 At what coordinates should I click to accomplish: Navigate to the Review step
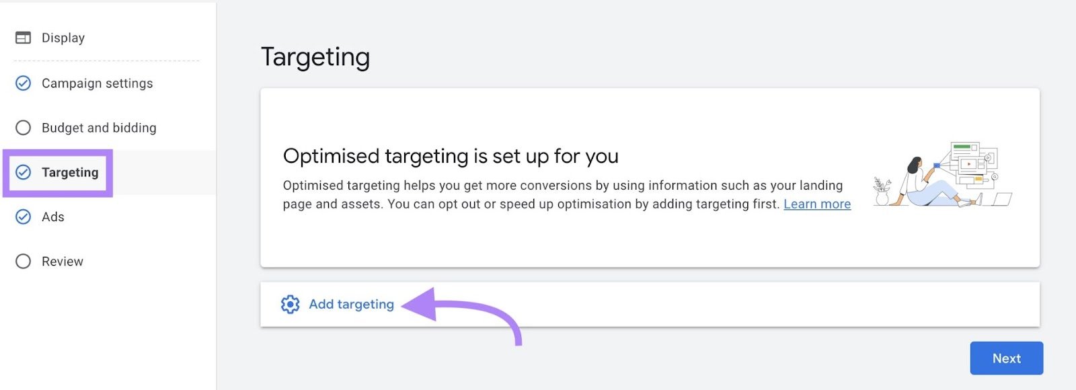pyautogui.click(x=63, y=261)
